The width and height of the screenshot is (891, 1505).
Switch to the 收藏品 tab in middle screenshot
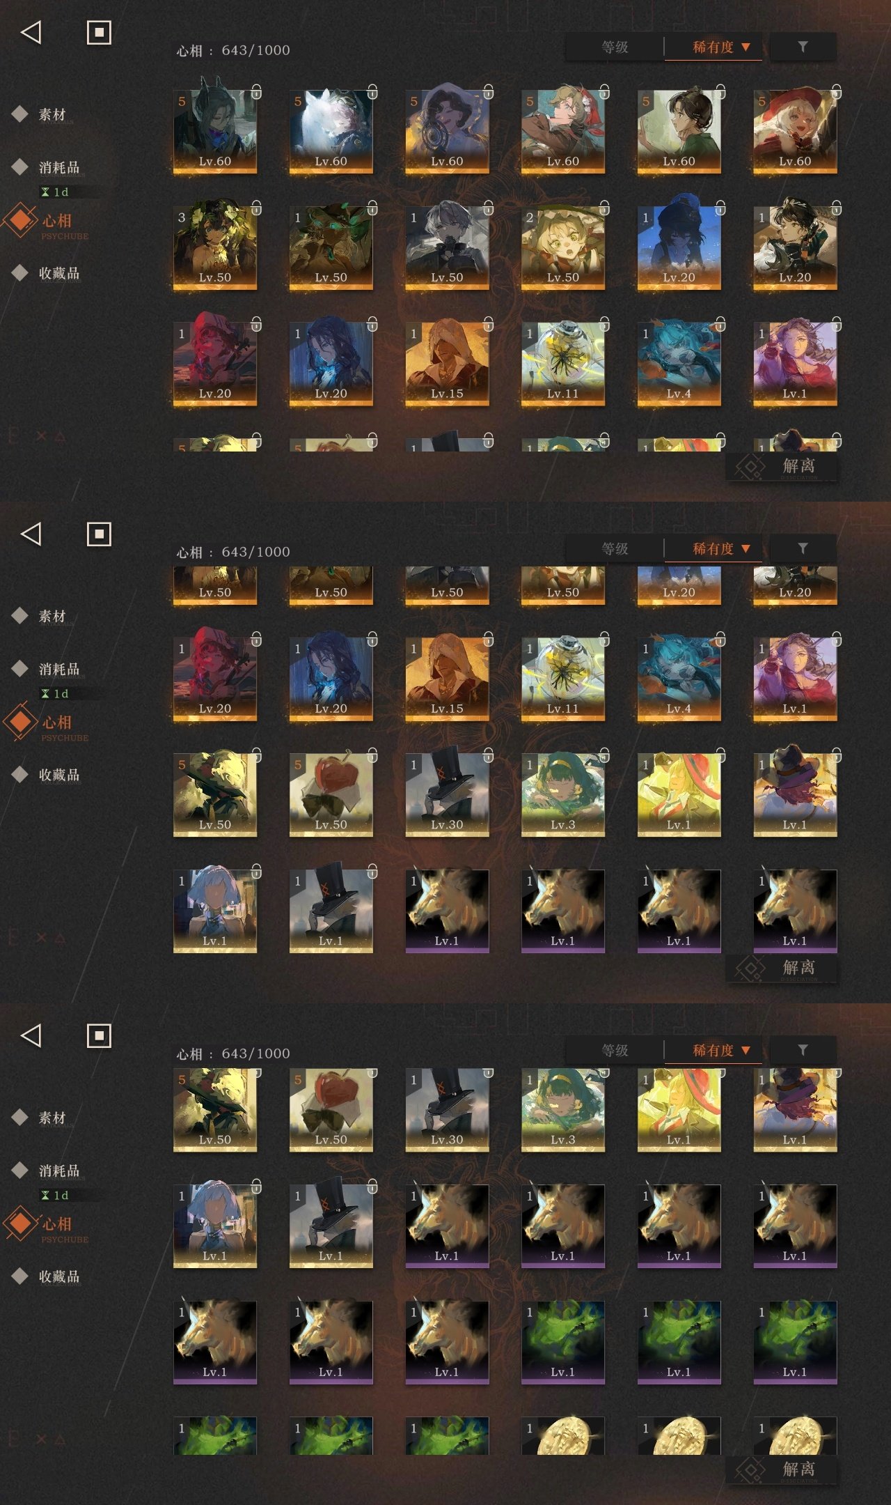pyautogui.click(x=59, y=775)
